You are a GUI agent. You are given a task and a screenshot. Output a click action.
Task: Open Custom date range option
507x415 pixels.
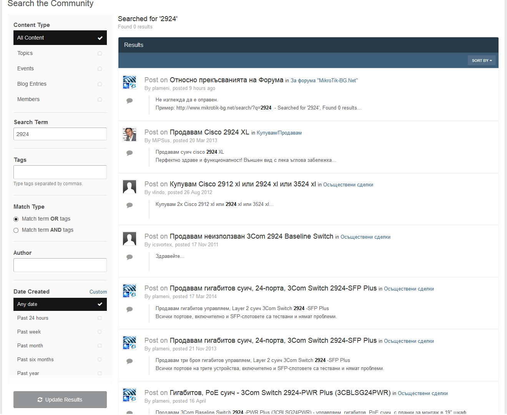pyautogui.click(x=98, y=292)
